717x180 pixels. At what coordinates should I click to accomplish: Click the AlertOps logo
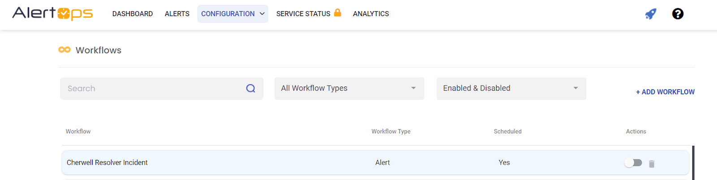52,13
